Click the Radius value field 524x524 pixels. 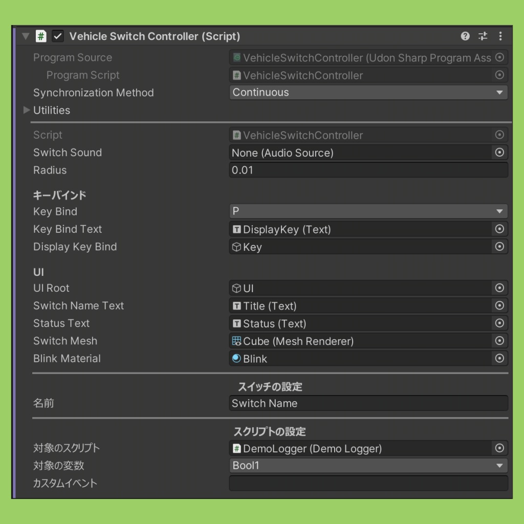click(x=368, y=170)
